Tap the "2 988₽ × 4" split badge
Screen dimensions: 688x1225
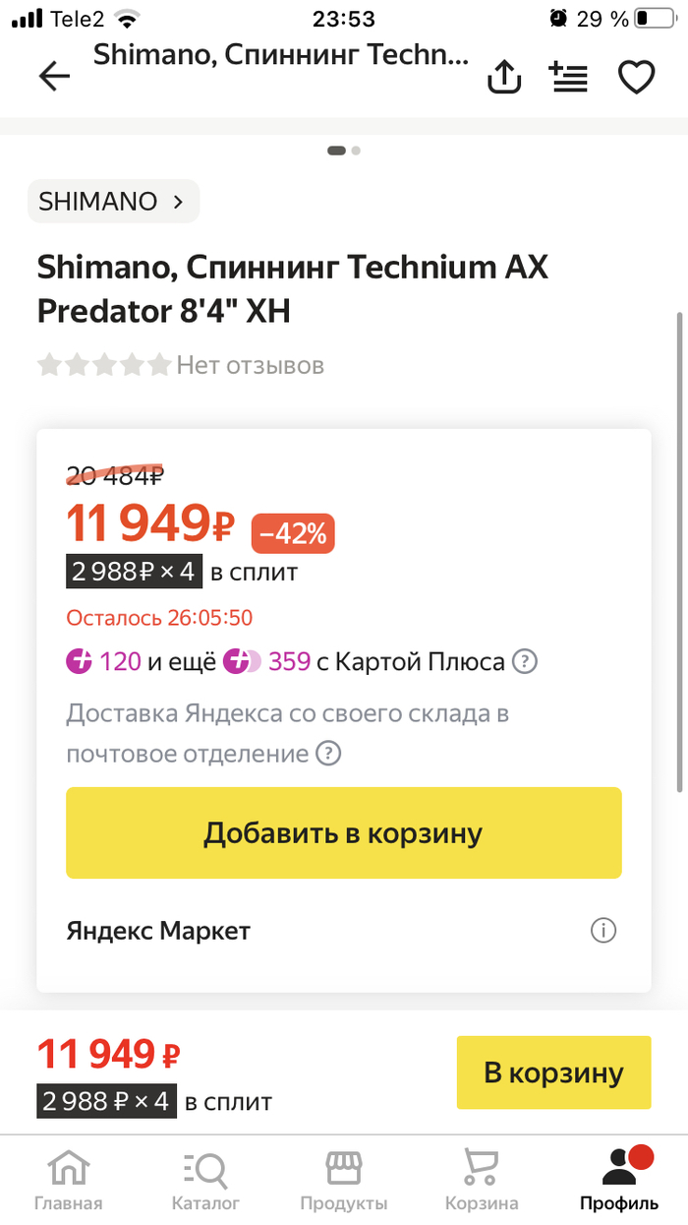[x=133, y=572]
